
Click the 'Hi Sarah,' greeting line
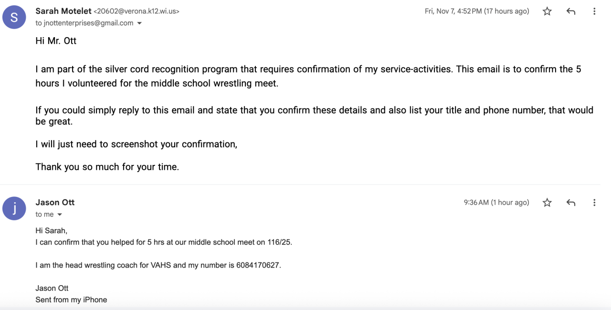tap(51, 230)
